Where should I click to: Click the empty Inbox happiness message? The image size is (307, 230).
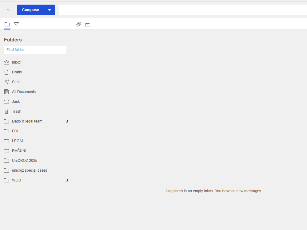213,191
